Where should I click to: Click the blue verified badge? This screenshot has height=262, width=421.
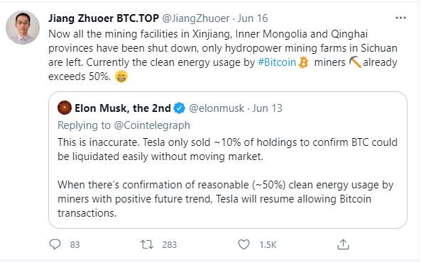click(180, 108)
